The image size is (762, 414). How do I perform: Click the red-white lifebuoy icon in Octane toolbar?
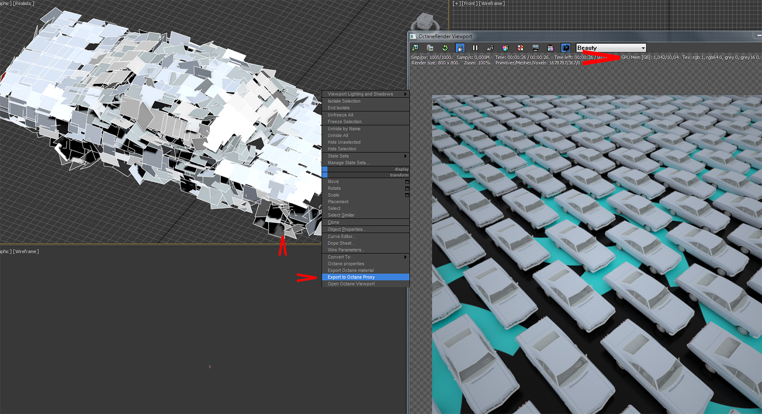click(520, 48)
